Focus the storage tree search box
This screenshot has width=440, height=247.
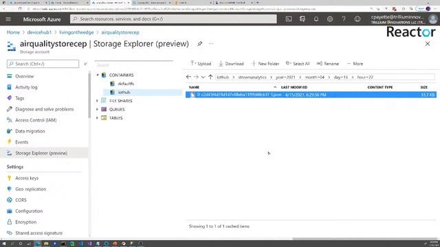[134, 65]
